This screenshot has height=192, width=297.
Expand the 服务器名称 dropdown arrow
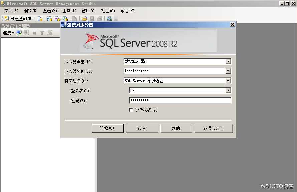tap(228, 71)
